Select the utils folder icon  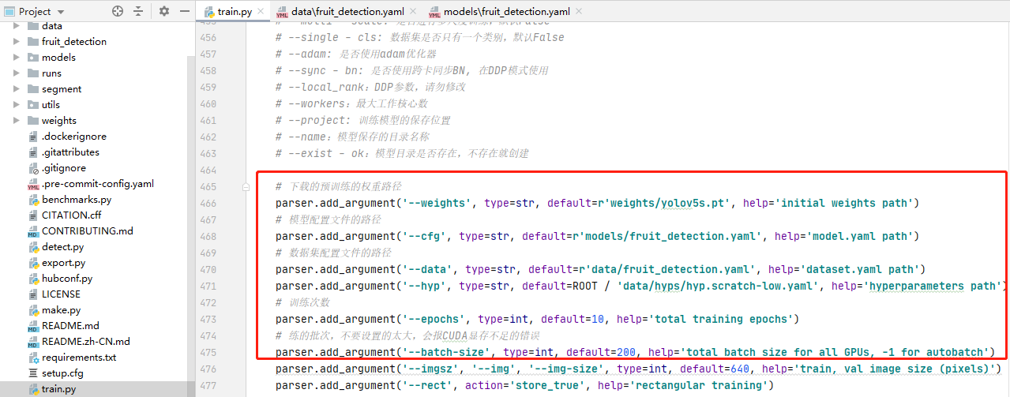[32, 104]
